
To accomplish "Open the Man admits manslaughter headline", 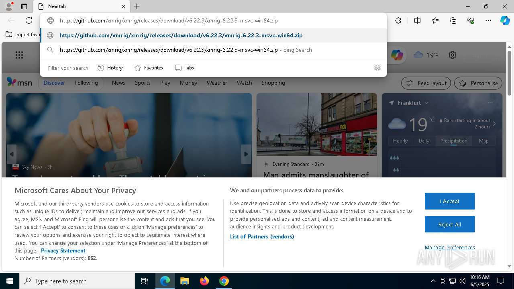I will (316, 175).
